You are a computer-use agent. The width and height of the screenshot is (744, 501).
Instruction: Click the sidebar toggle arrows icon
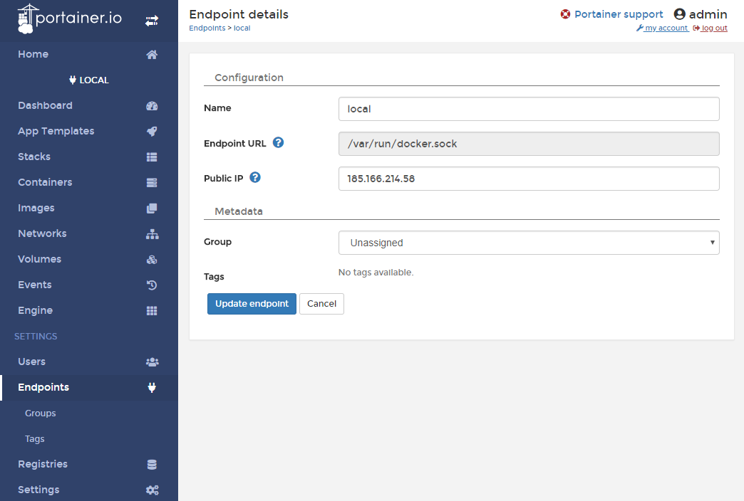tap(151, 21)
